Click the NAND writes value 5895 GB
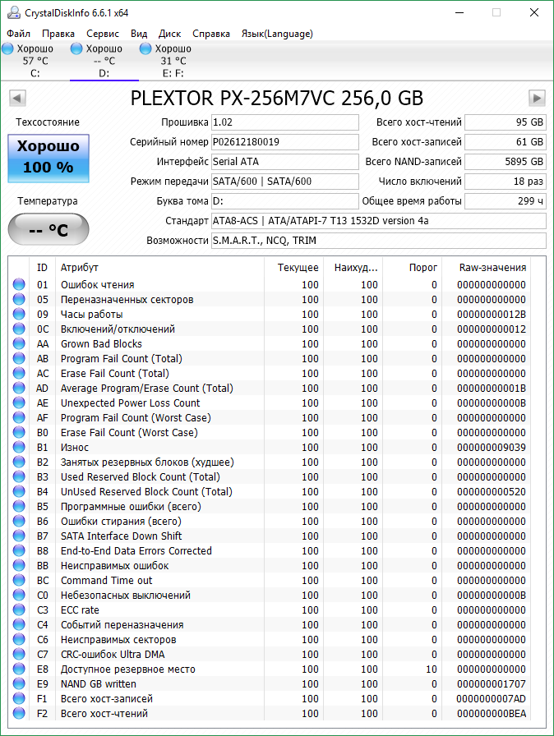The width and height of the screenshot is (554, 736). [x=506, y=162]
